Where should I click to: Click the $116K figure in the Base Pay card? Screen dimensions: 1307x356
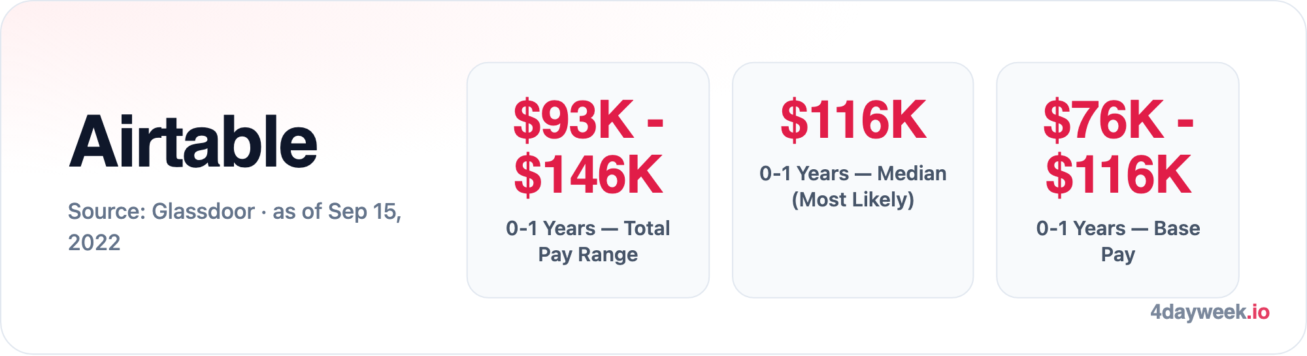1118,175
